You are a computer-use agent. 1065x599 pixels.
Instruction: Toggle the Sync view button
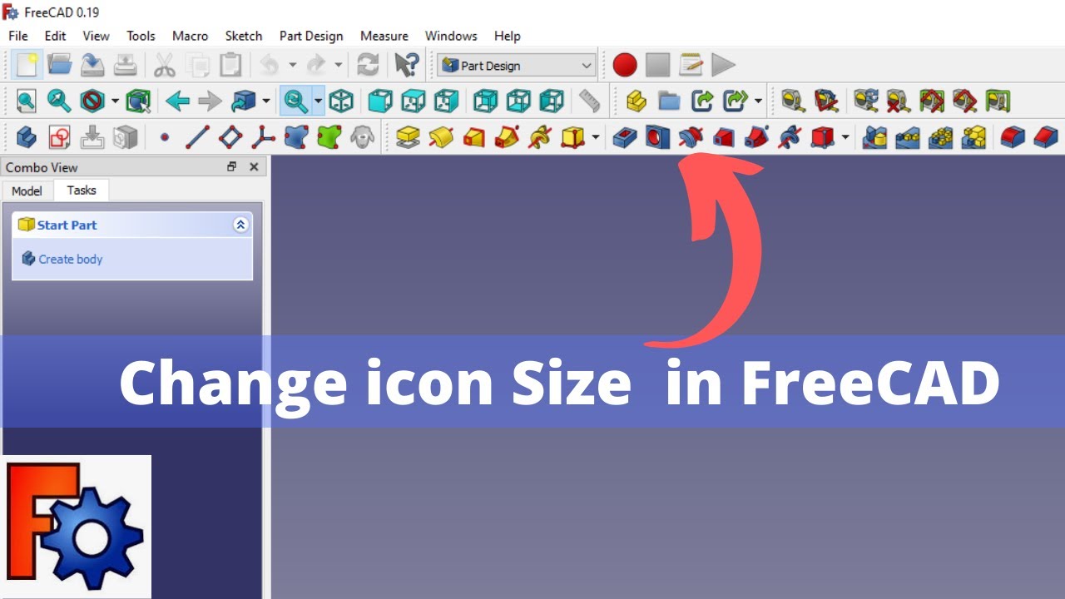(x=295, y=101)
